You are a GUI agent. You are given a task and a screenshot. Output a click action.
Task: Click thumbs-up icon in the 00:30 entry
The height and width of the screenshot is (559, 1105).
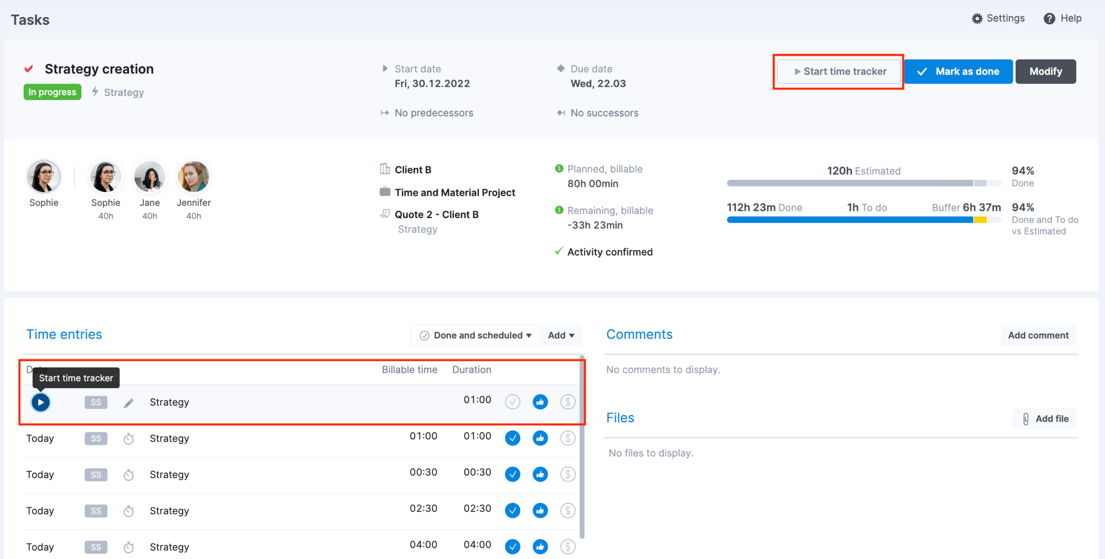pyautogui.click(x=540, y=474)
